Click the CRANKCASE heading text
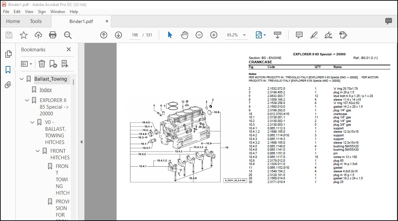The image size is (398, 221). point(260,62)
